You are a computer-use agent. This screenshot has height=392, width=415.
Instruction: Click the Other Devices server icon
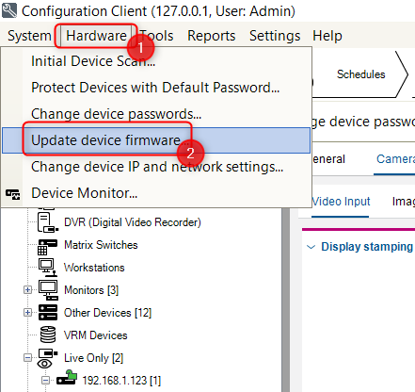click(x=48, y=312)
